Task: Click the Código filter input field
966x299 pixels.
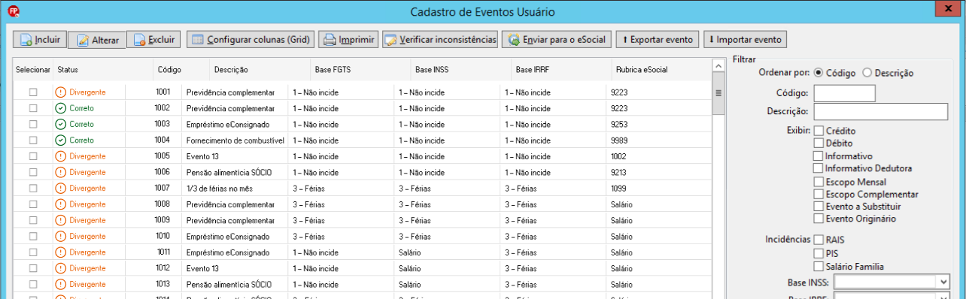Action: point(844,93)
